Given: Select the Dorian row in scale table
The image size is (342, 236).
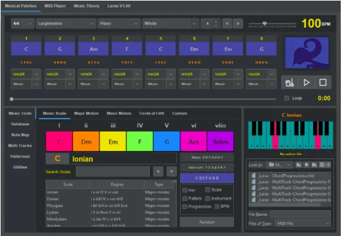Looking at the screenshot, I should 110,199.
